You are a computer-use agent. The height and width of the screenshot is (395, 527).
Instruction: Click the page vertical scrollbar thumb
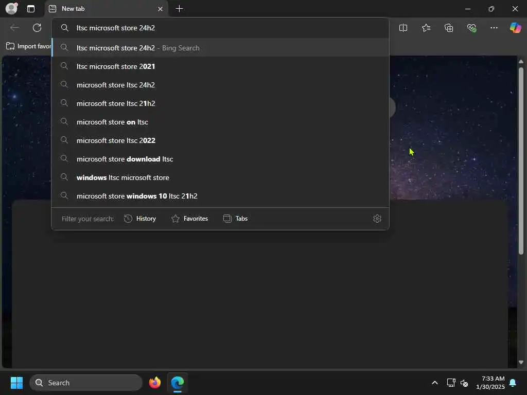521,160
